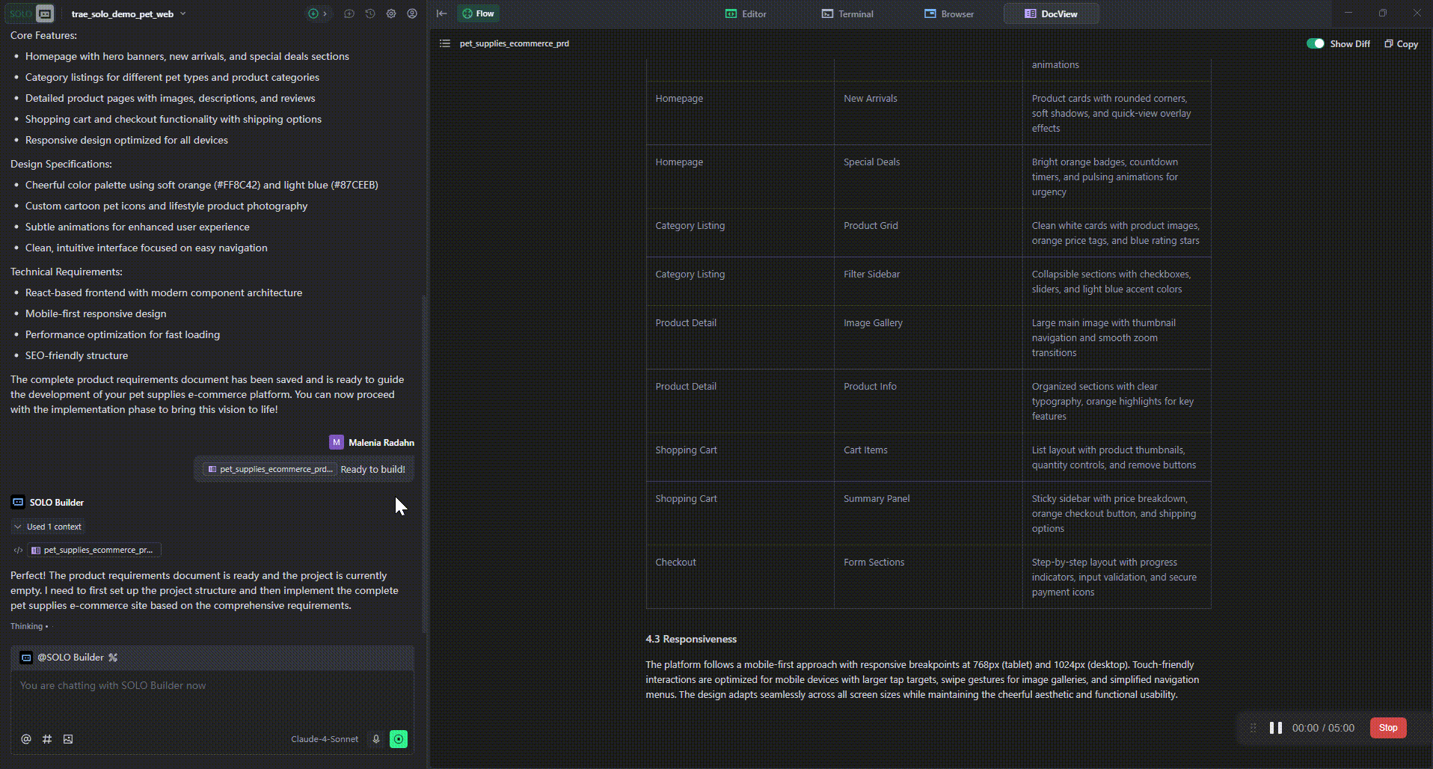Collapse the chat panel with arrow icon

coord(442,13)
